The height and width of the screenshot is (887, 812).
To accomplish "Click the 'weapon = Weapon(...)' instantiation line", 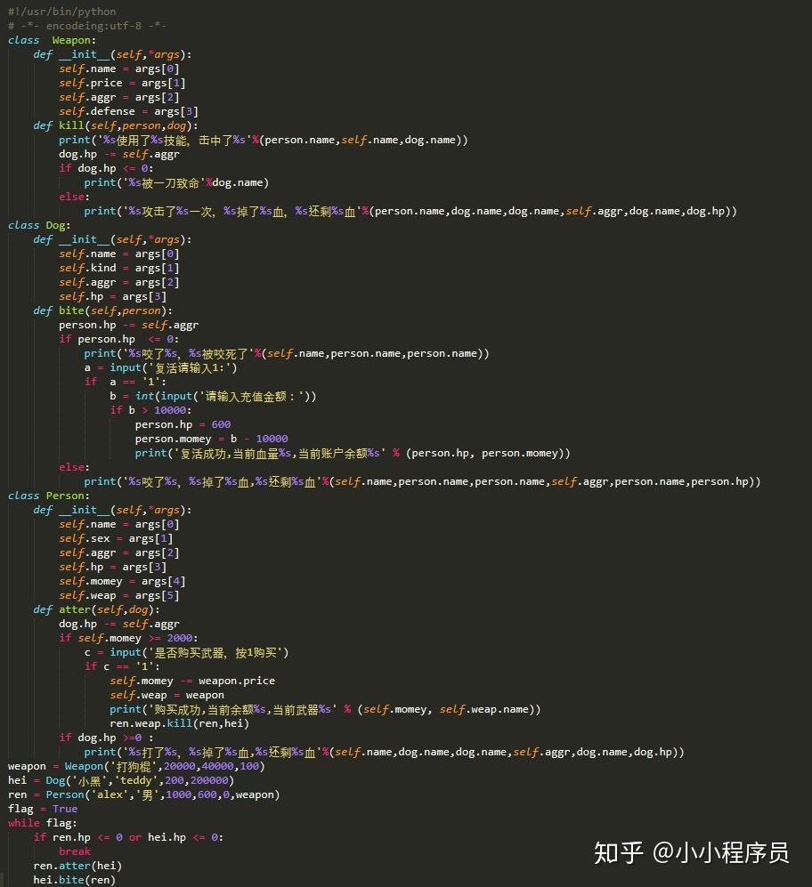I will coord(136,766).
